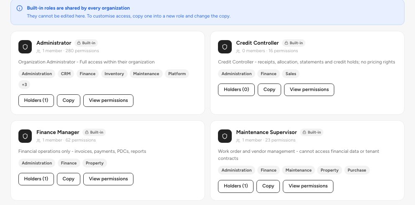415x205 pixels.
Task: Click the CRM tag on Administrator
Action: (66, 74)
